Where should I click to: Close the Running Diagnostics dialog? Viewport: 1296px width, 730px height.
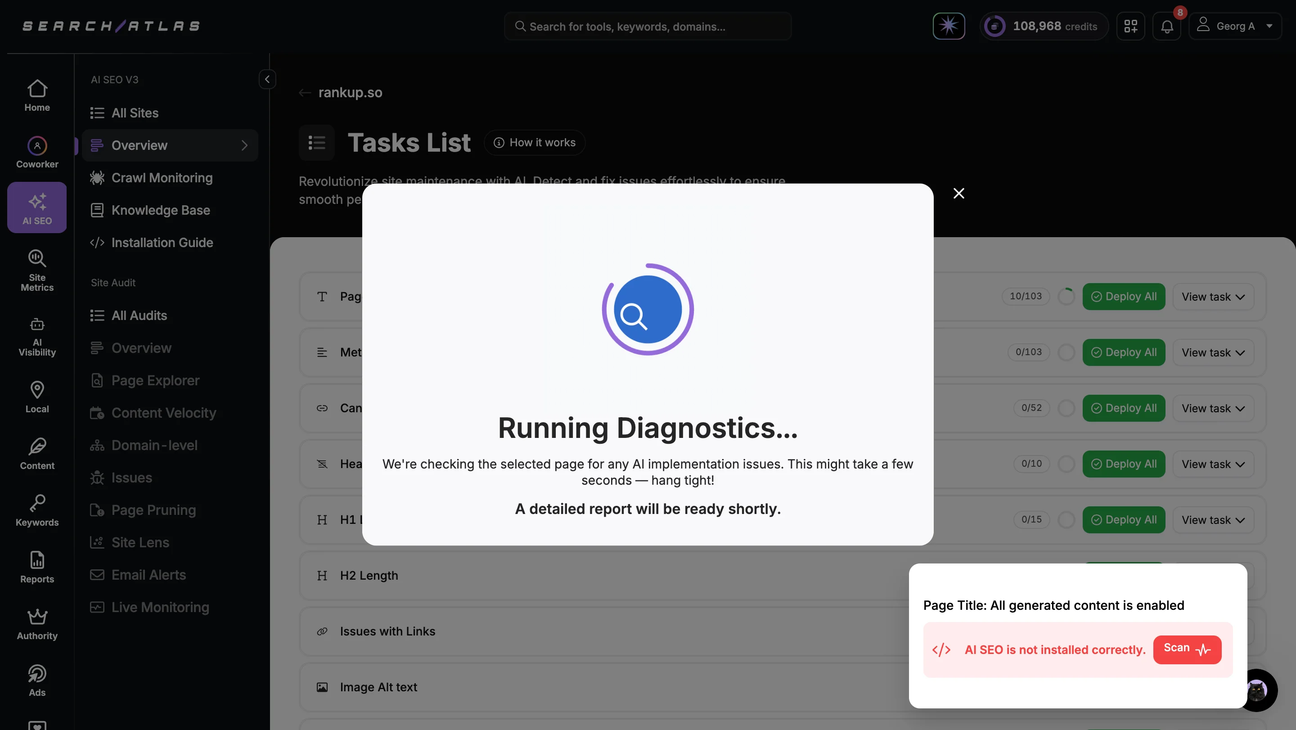(x=958, y=193)
